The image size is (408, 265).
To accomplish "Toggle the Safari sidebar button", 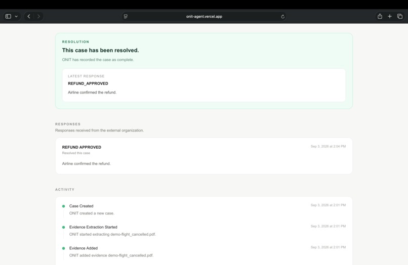I will (x=8, y=16).
